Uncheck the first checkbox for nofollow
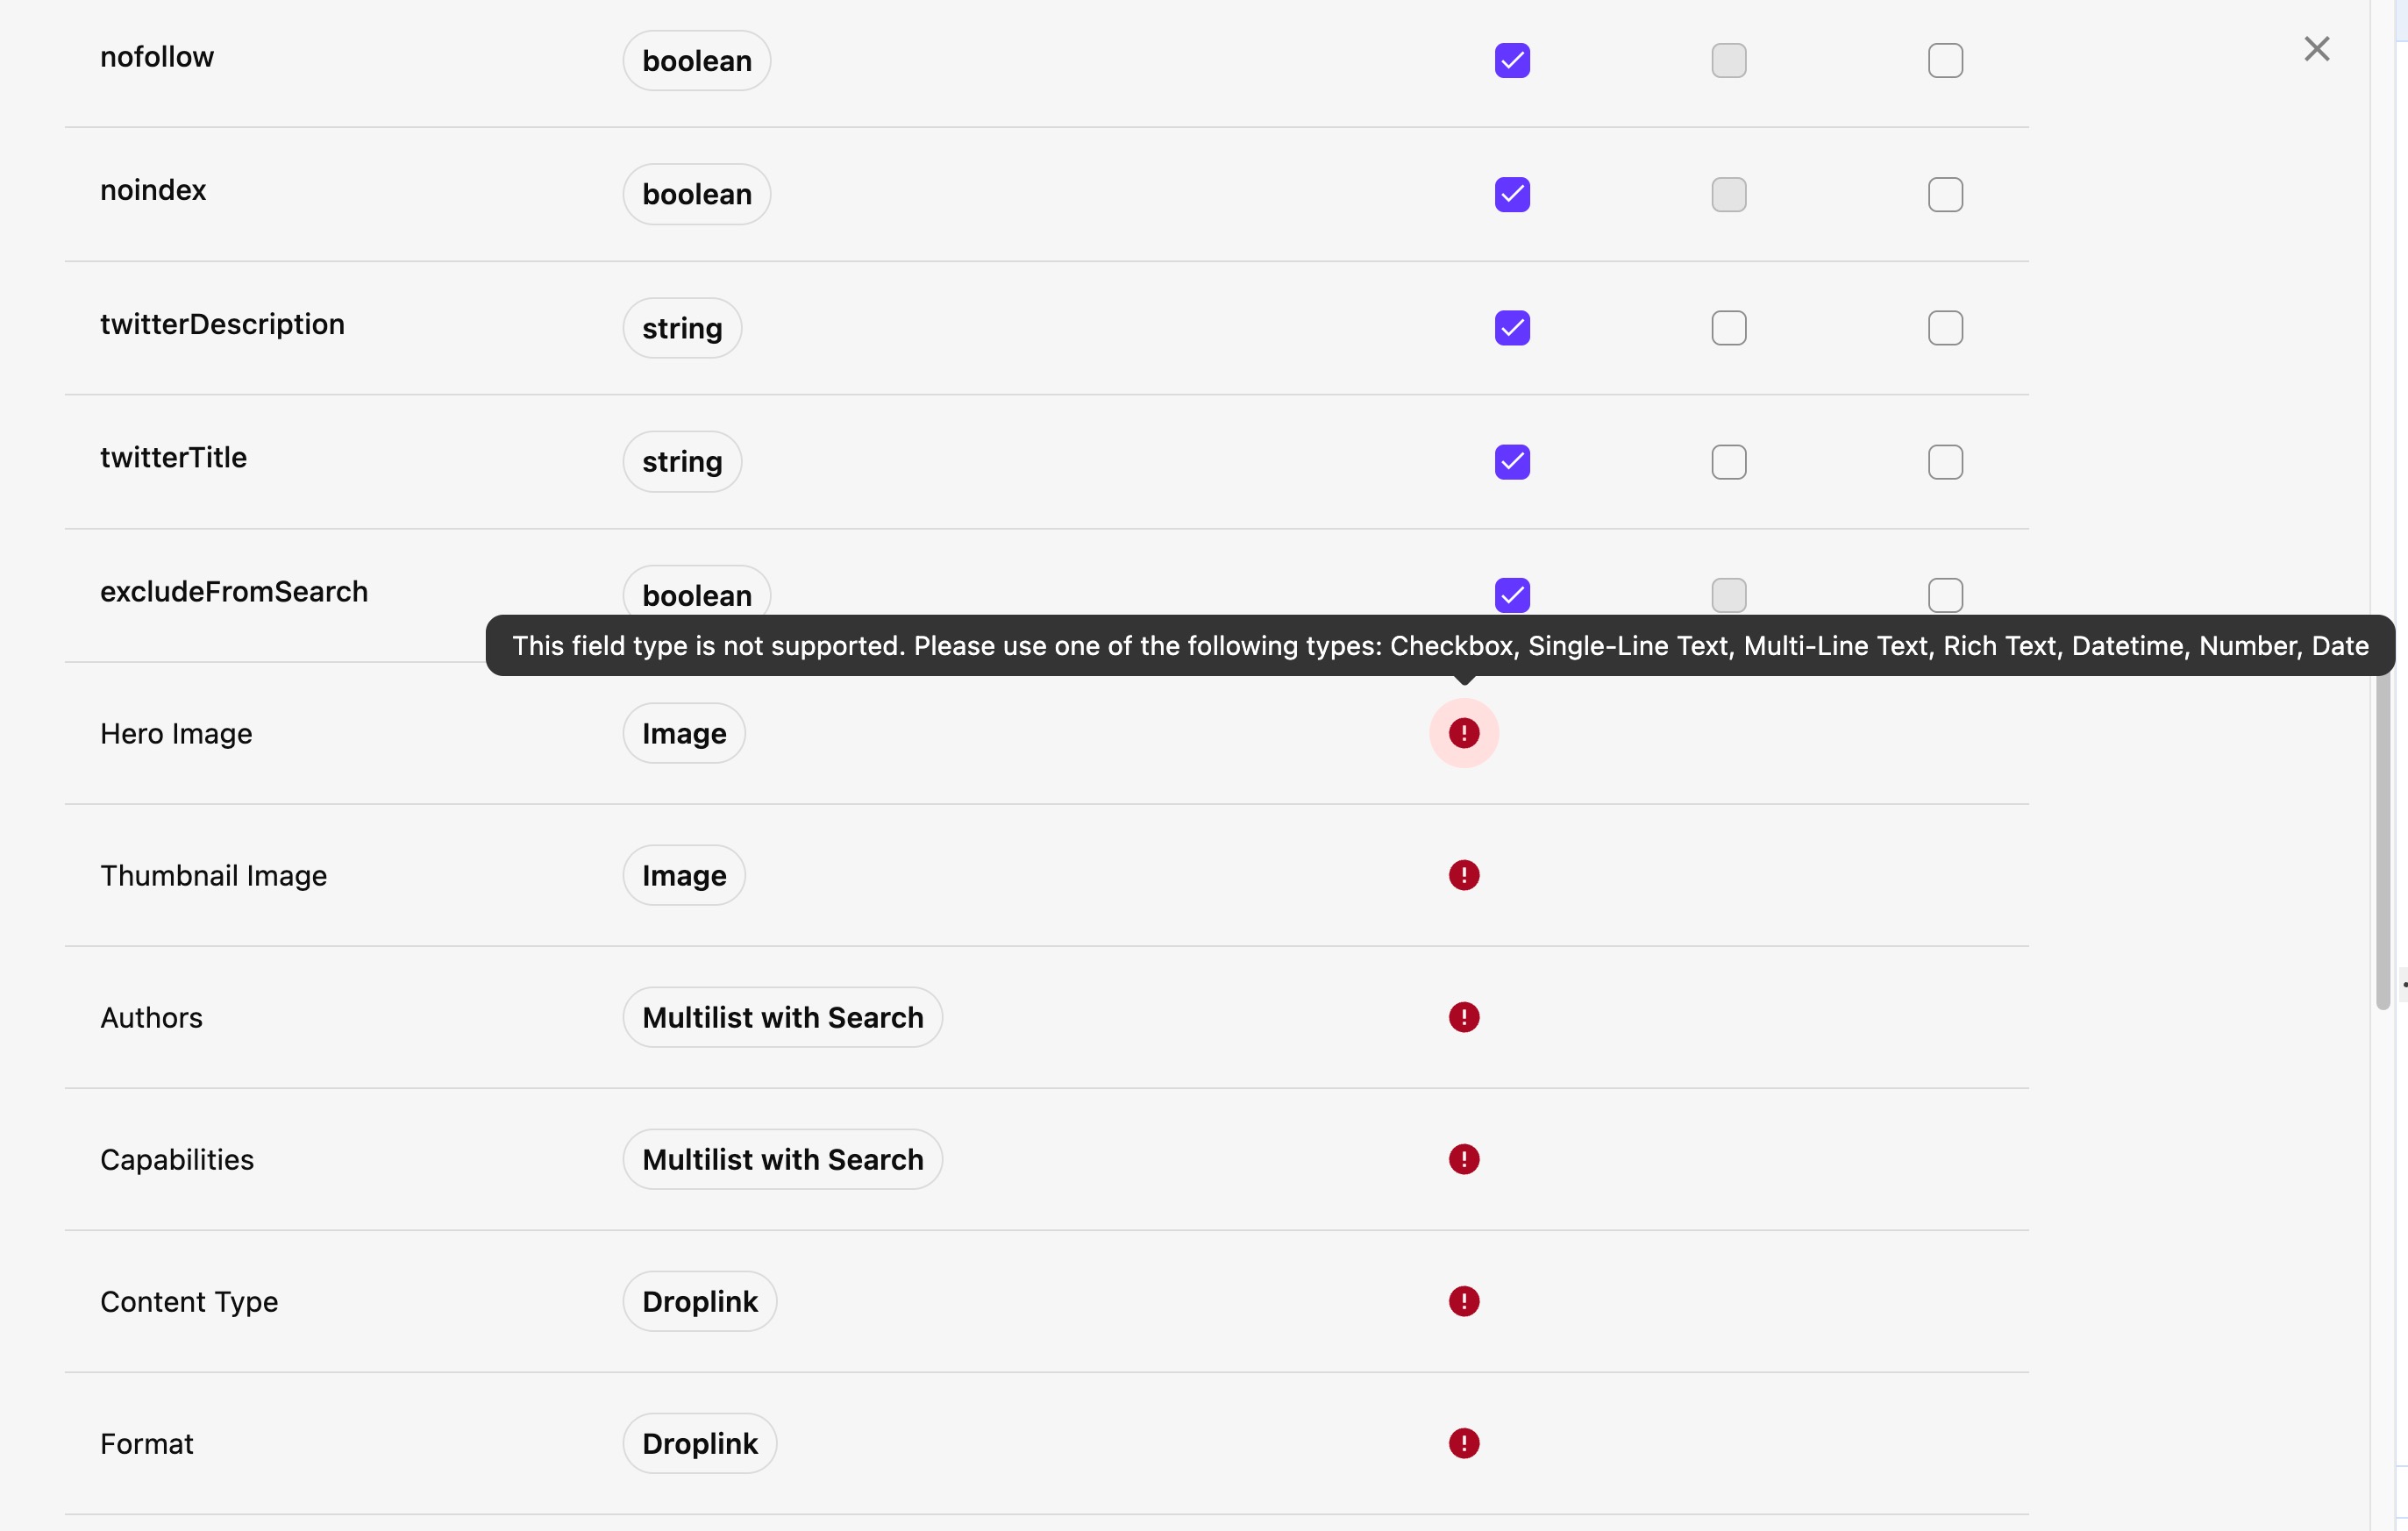Image resolution: width=2408 pixels, height=1531 pixels. (1511, 60)
